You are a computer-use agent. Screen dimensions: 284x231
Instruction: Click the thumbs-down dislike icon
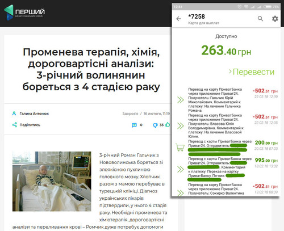click(x=155, y=125)
